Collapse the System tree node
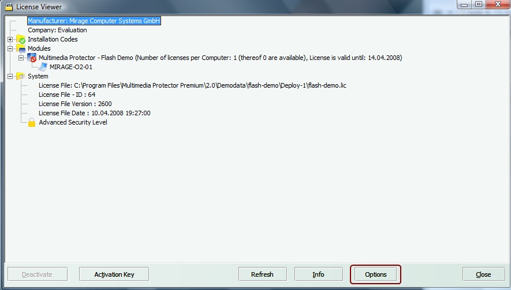This screenshot has height=290, width=511. tap(10, 76)
